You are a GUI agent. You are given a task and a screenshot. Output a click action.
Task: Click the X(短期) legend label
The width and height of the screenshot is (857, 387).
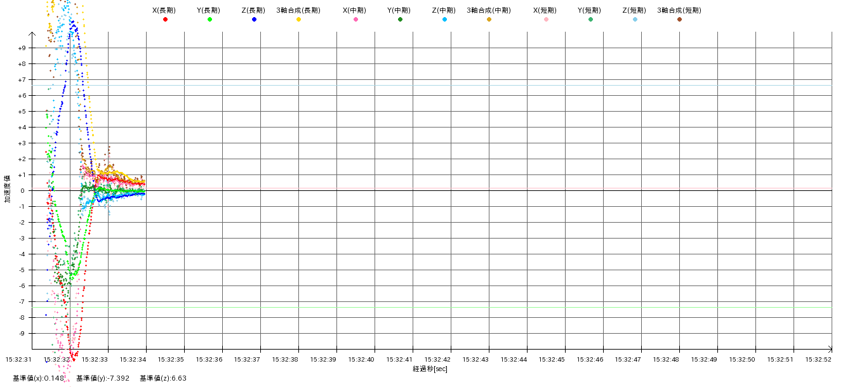pos(545,10)
